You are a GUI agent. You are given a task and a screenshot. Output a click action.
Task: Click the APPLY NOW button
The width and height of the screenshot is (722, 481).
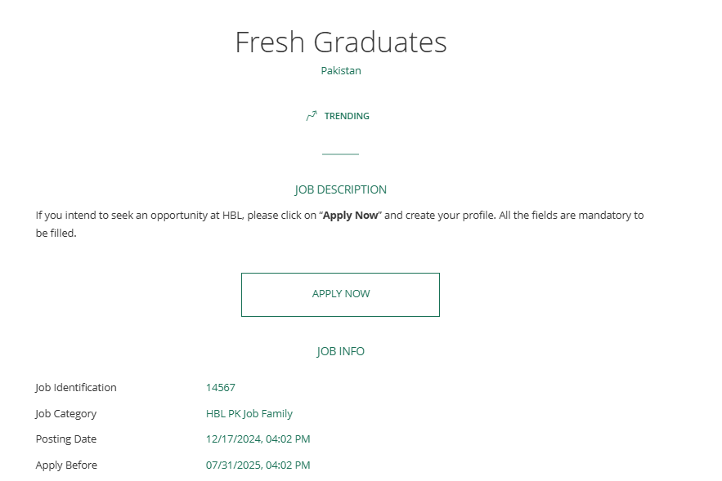pyautogui.click(x=340, y=295)
